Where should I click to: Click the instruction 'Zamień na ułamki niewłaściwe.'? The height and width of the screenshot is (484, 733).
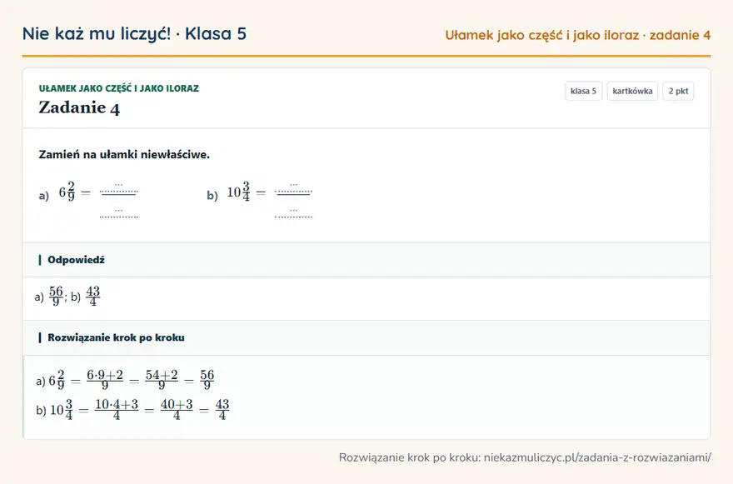point(124,154)
